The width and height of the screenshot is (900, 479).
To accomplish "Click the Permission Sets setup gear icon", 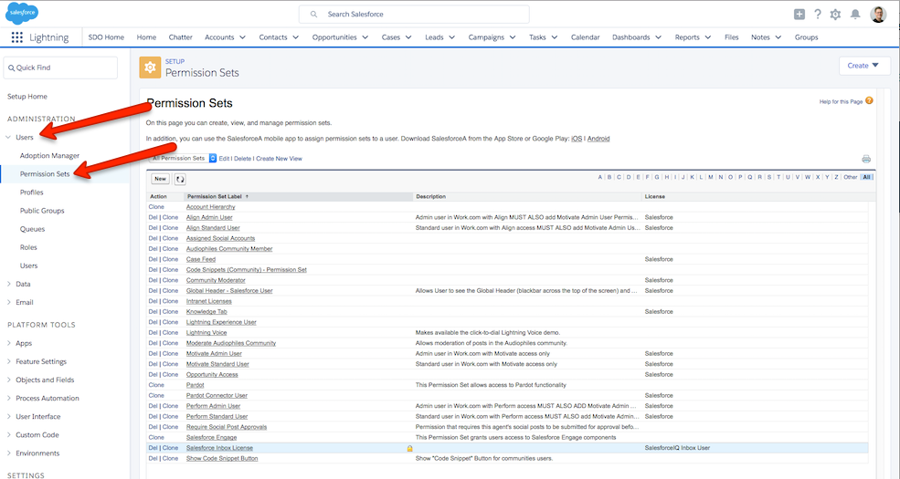I will [x=150, y=68].
